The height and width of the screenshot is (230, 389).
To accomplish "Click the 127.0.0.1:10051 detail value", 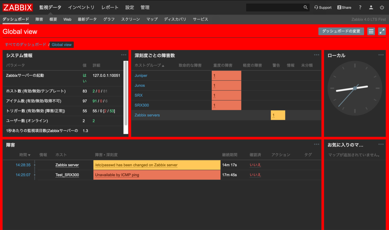I will pos(106,75).
